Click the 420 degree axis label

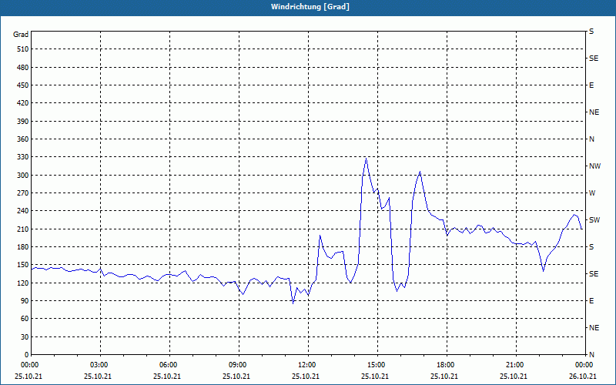22,103
